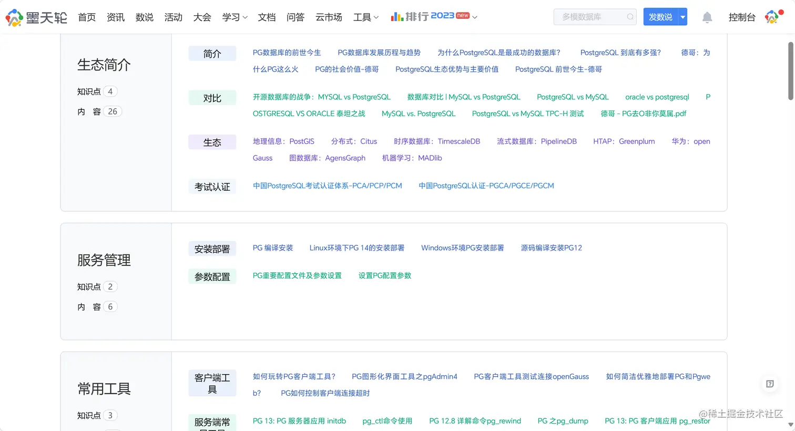Open 如何玩转PG客户端工具? link

pyautogui.click(x=294, y=376)
